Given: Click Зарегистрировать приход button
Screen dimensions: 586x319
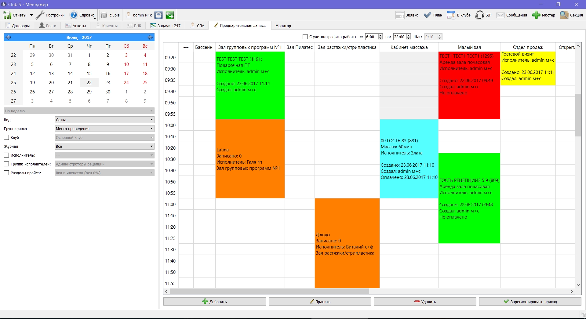Looking at the screenshot, I should [x=530, y=302].
